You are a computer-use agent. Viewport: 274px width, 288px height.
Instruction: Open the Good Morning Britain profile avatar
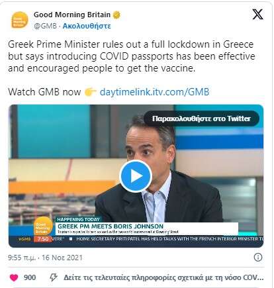(x=20, y=20)
